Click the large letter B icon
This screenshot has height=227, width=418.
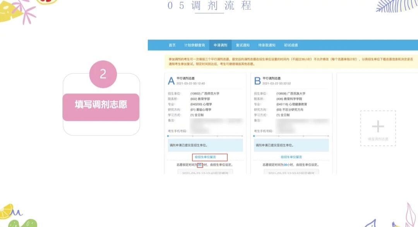(x=257, y=81)
